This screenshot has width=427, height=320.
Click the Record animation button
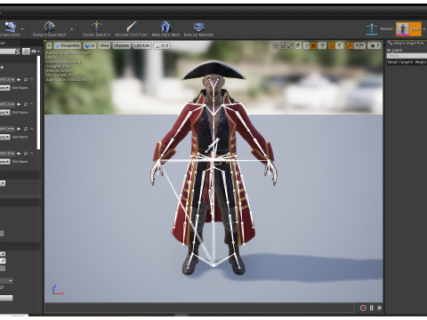363,308
